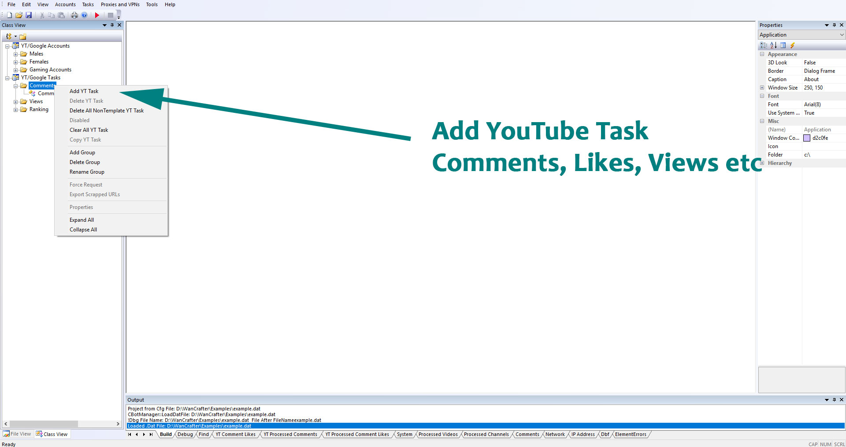Switch to the Network output tab
The image size is (846, 447).
[x=555, y=434]
